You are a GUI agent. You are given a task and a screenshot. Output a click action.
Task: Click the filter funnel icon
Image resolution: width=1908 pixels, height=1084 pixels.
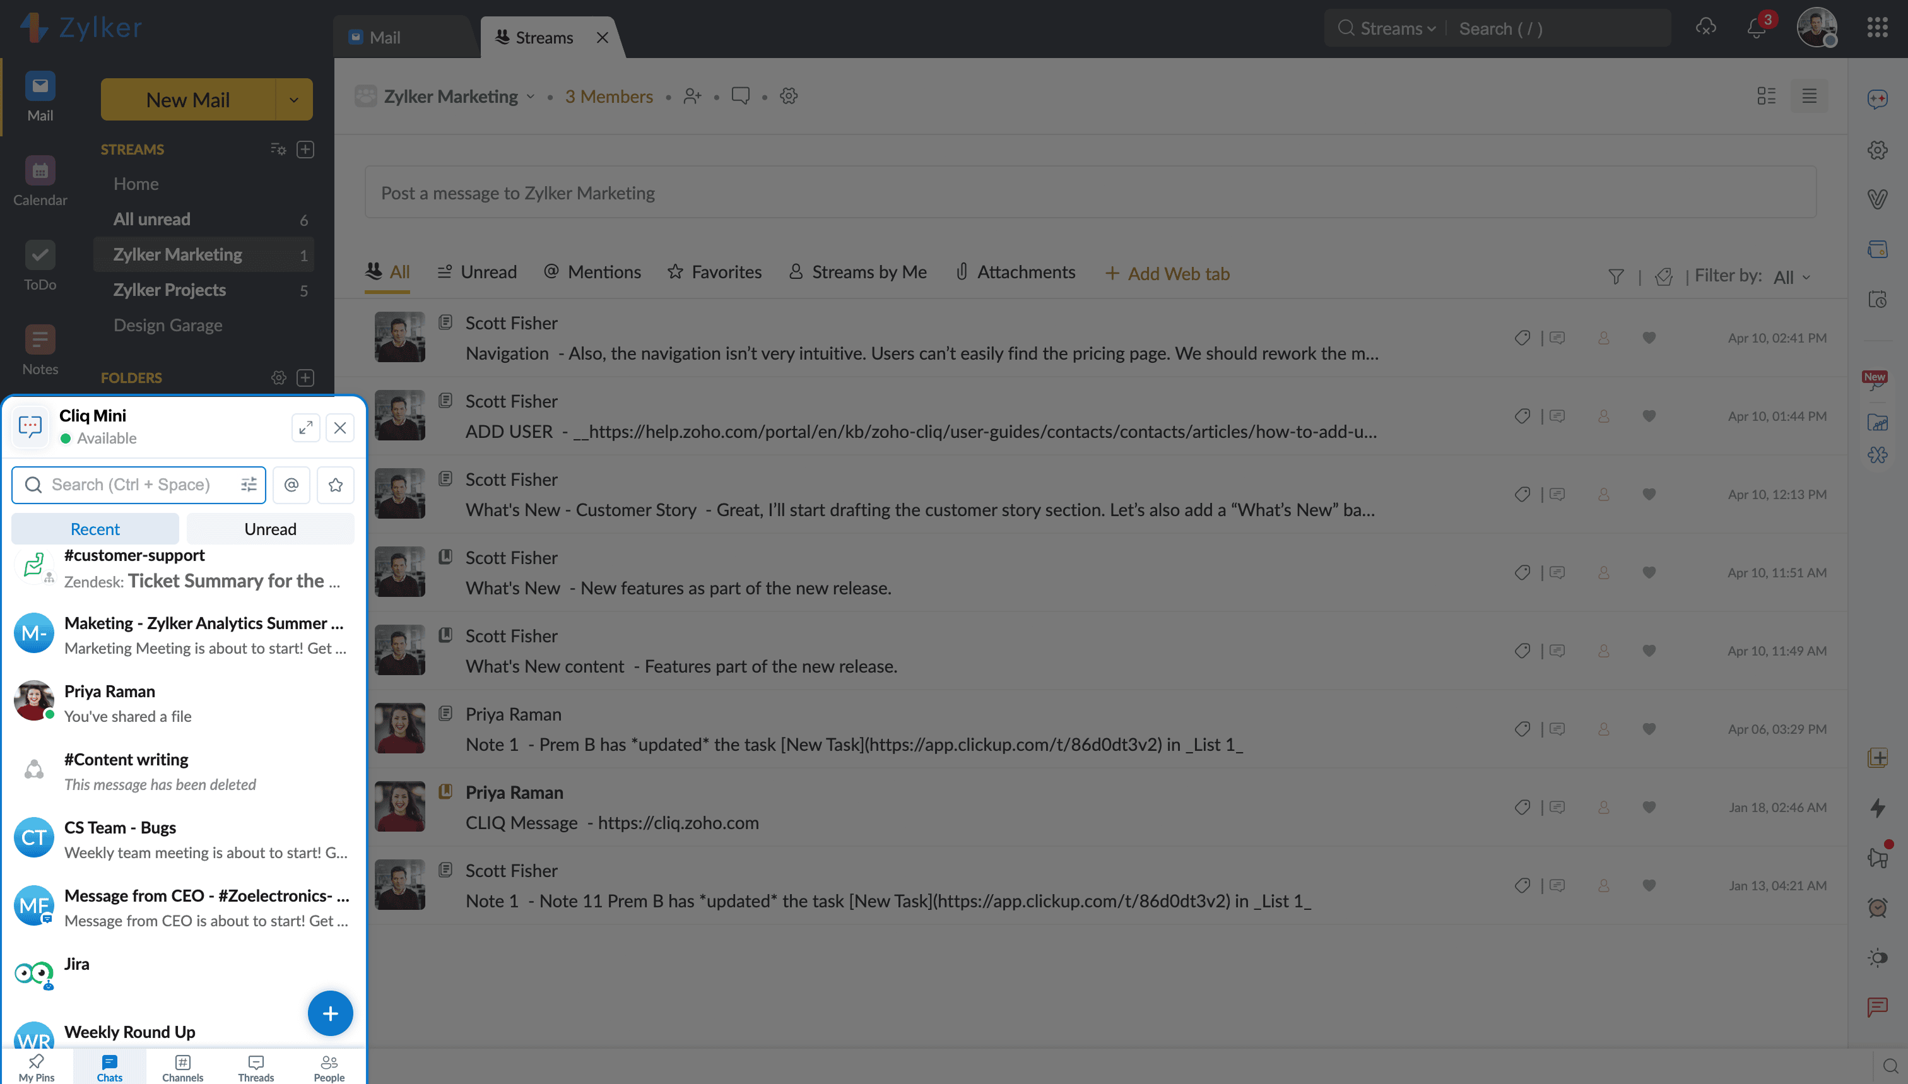1615,276
